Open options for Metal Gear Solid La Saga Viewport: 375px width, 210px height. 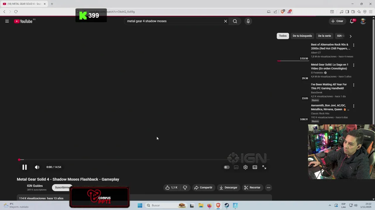pos(354,65)
